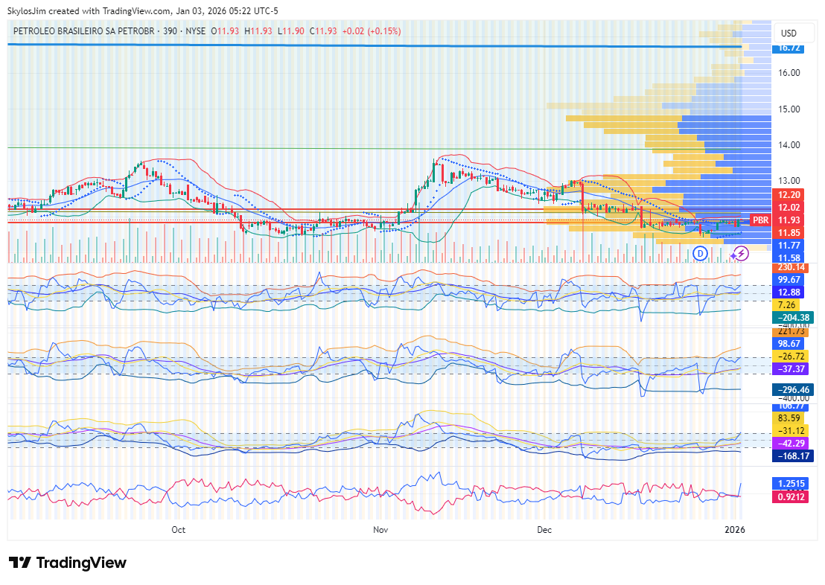Image resolution: width=825 pixels, height=585 pixels.
Task: Click the 14.00 price axis tick
Action: tap(789, 145)
